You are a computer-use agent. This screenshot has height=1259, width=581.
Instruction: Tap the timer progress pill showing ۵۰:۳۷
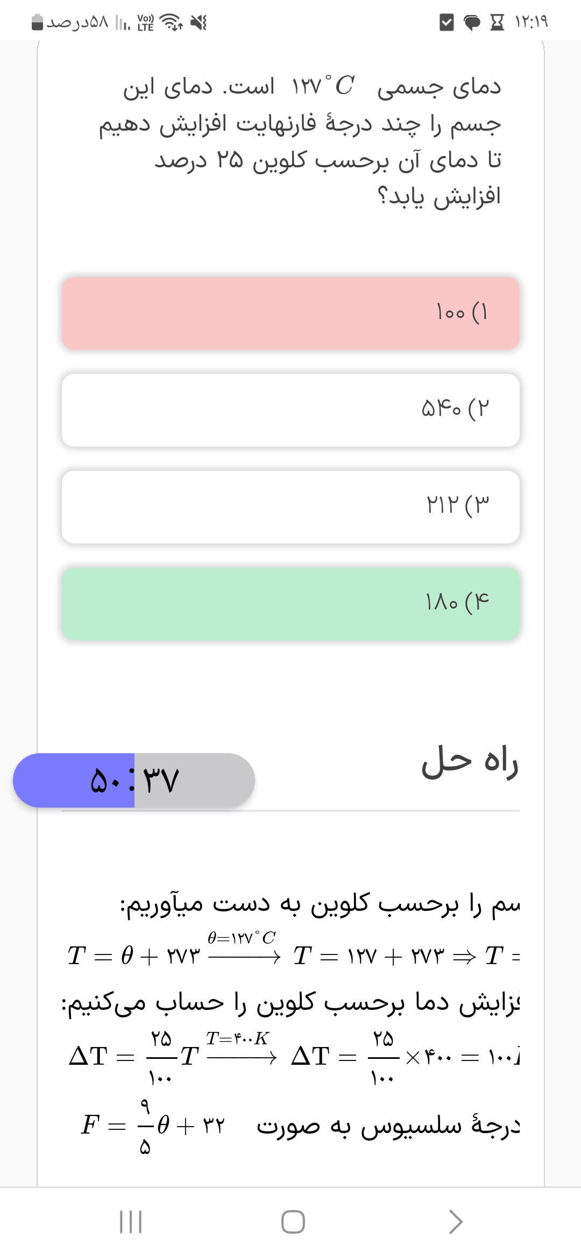134,780
